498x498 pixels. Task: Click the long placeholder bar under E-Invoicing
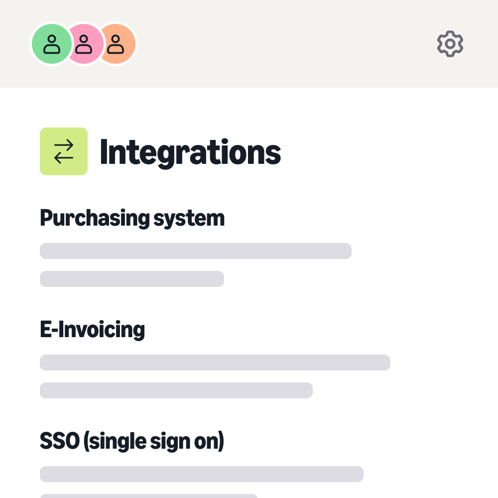click(215, 362)
